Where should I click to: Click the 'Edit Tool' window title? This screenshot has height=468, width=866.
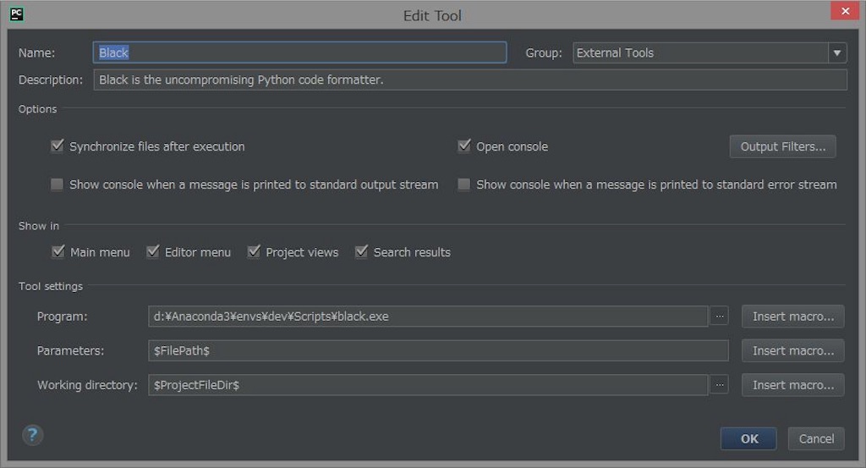432,15
